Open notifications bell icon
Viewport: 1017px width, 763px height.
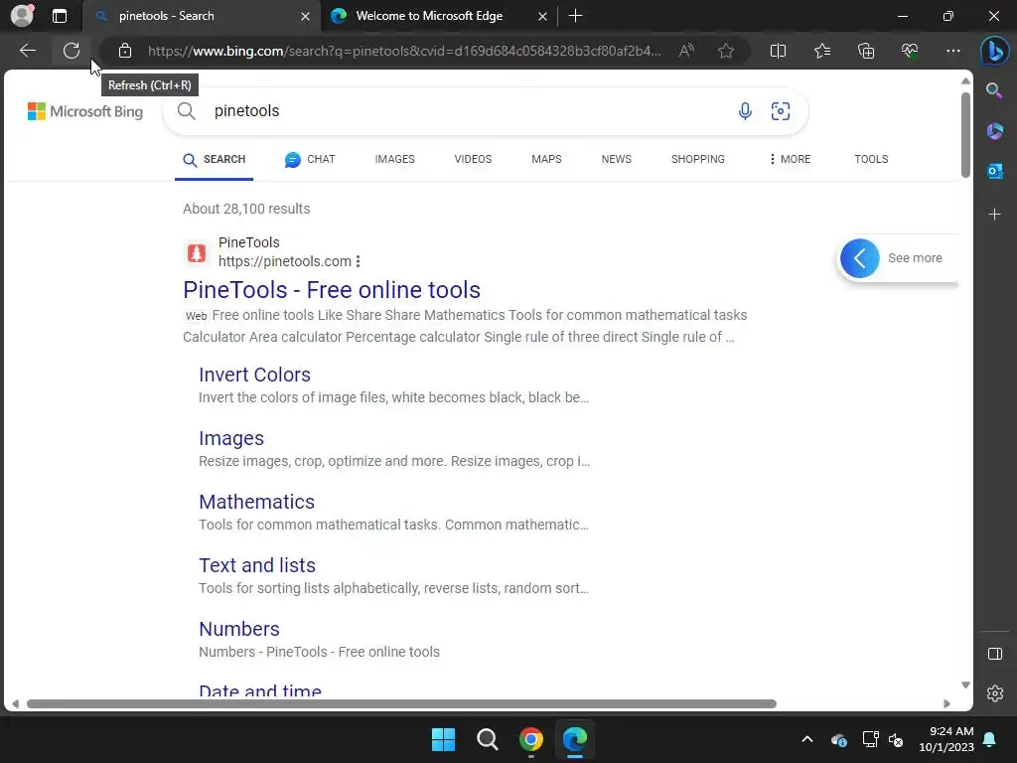coord(990,739)
